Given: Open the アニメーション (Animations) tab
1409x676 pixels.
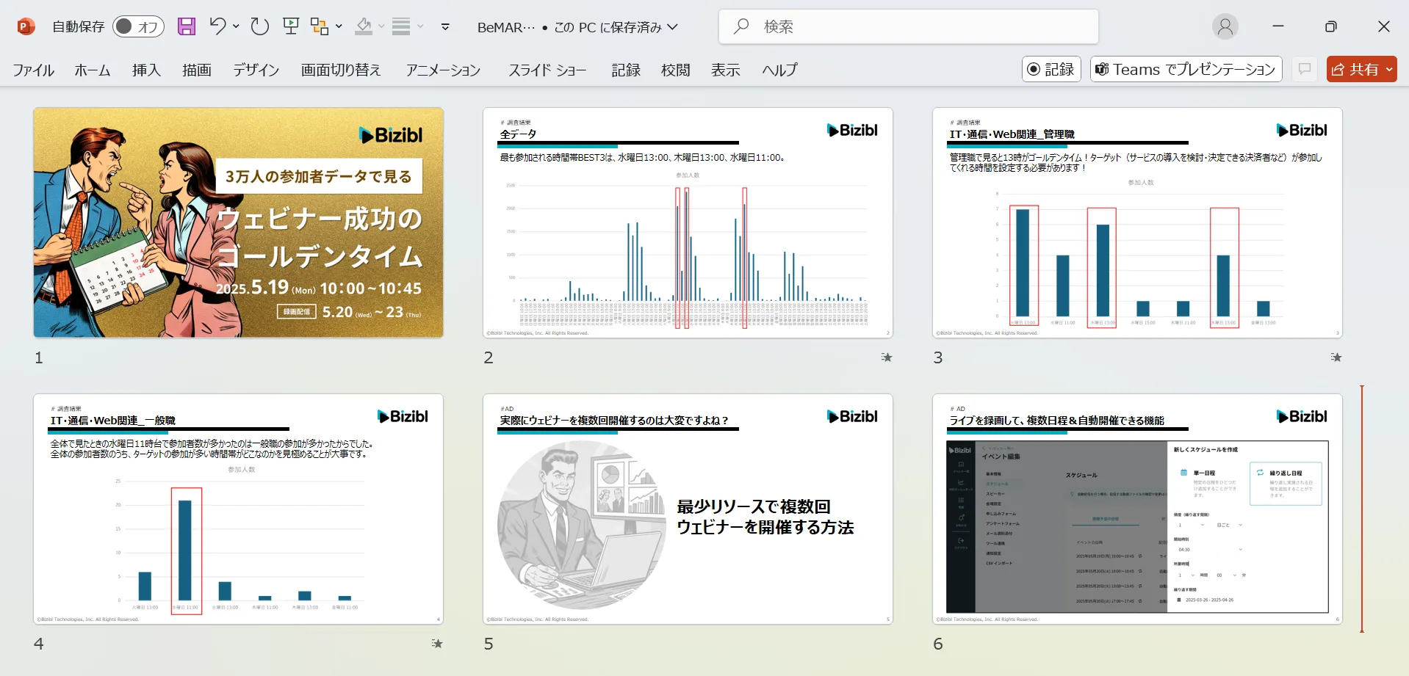Looking at the screenshot, I should [x=443, y=70].
